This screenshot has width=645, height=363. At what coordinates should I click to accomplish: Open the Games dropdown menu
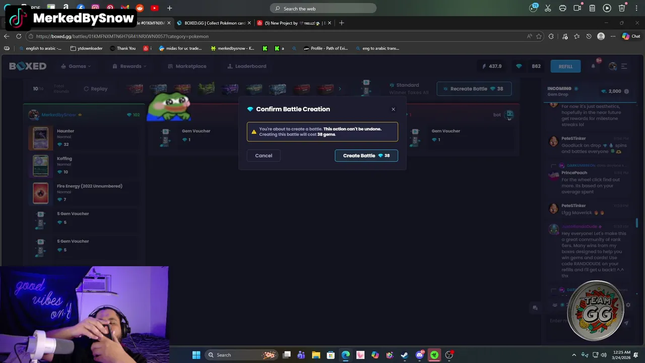(76, 66)
